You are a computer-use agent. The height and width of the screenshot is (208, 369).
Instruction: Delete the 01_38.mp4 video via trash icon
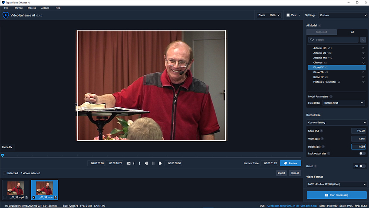click(x=26, y=198)
